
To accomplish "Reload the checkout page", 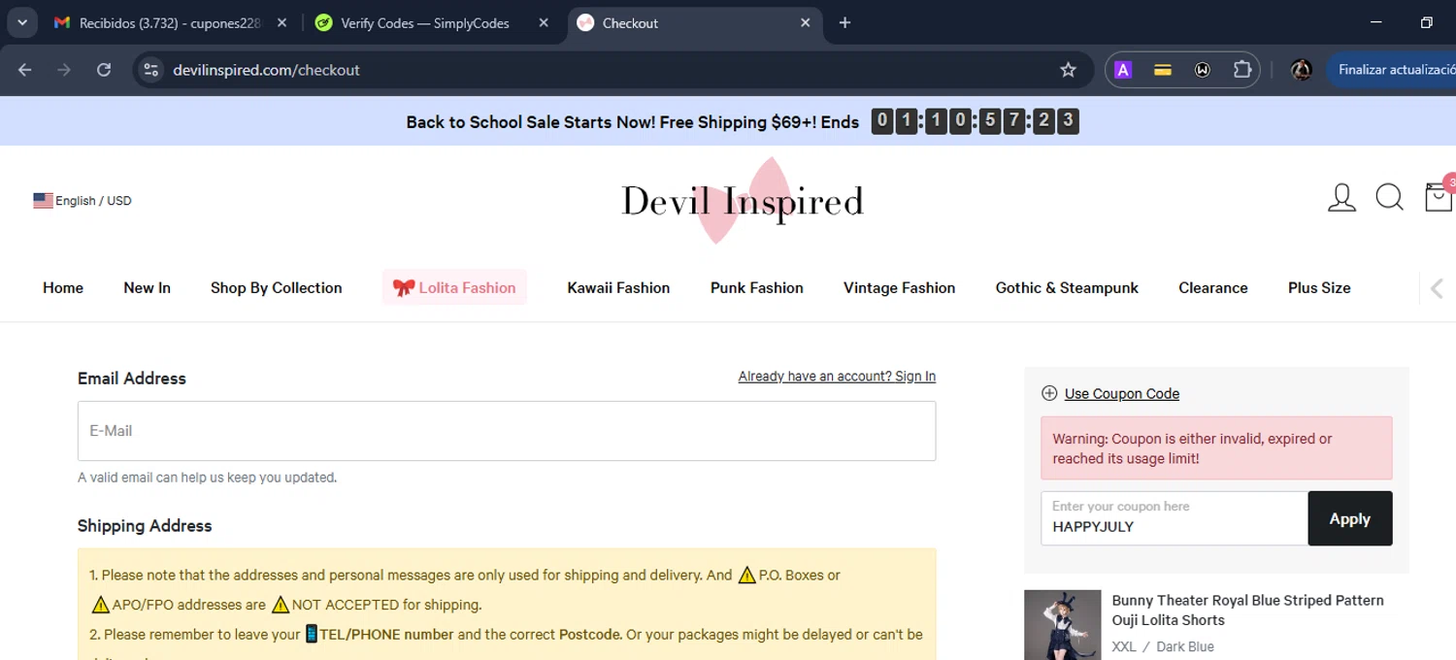I will click(x=104, y=70).
